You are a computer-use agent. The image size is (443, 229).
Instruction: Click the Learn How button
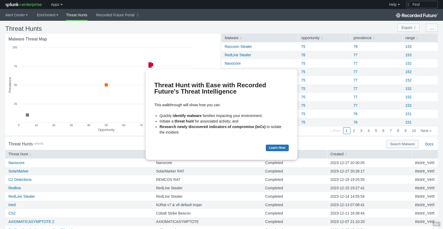click(277, 148)
